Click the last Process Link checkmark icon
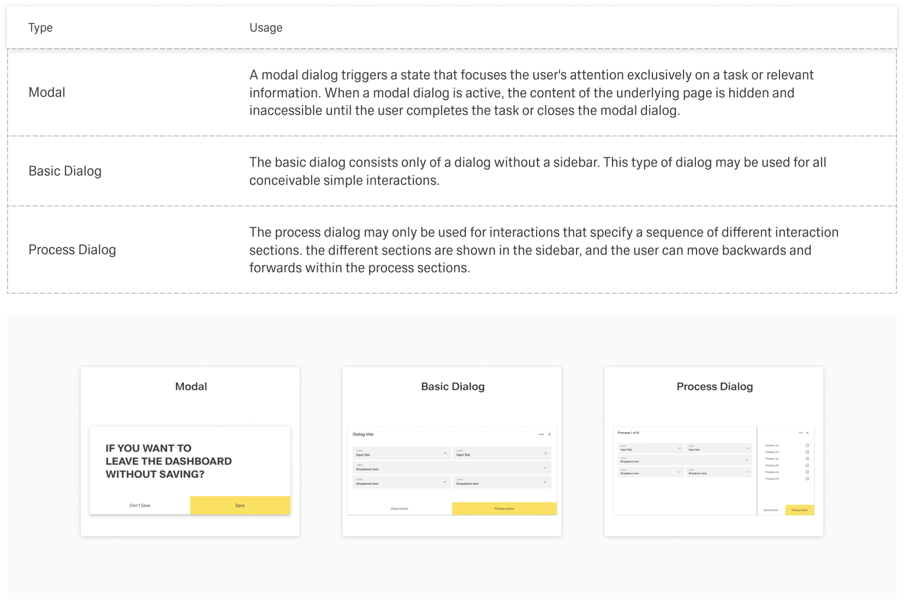 [x=807, y=479]
